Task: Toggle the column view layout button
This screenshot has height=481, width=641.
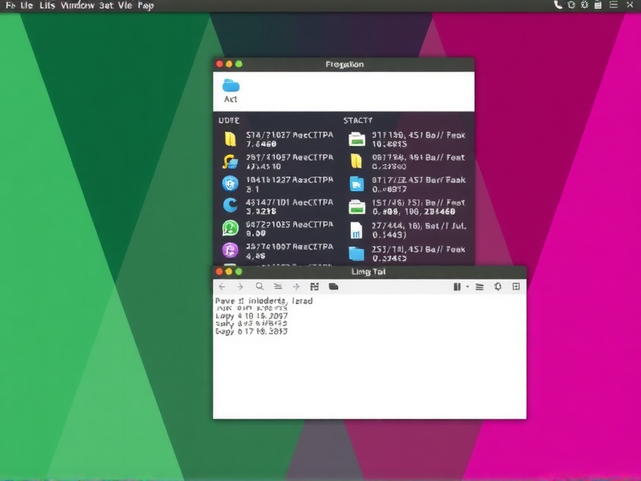Action: [x=458, y=286]
